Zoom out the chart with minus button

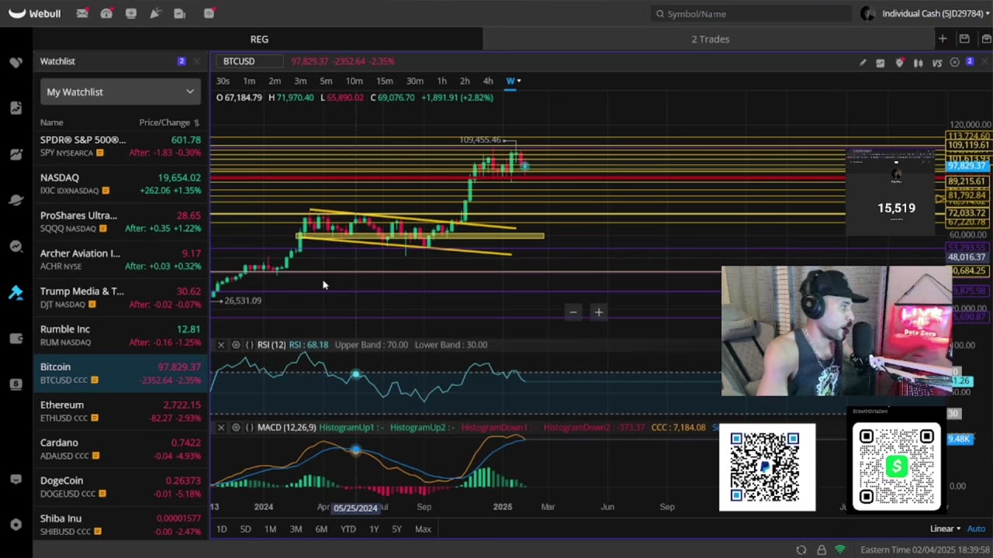(x=573, y=312)
